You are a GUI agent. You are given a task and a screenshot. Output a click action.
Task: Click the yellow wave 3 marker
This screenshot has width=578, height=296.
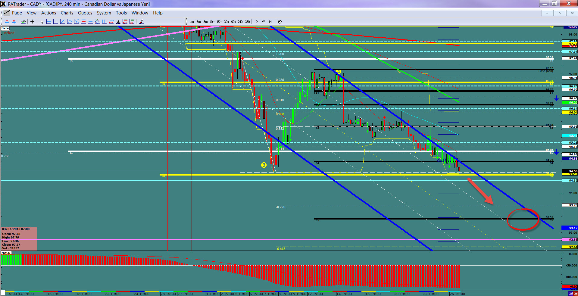[264, 165]
